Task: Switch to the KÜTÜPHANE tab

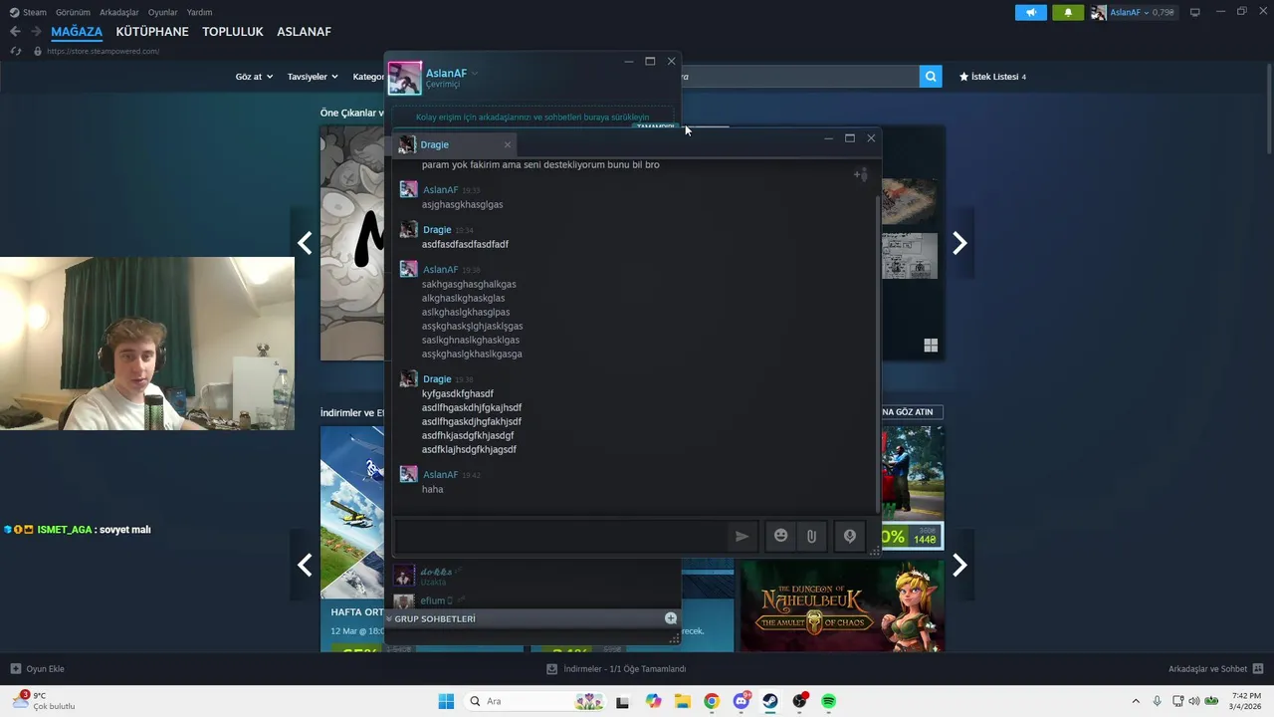Action: click(152, 32)
